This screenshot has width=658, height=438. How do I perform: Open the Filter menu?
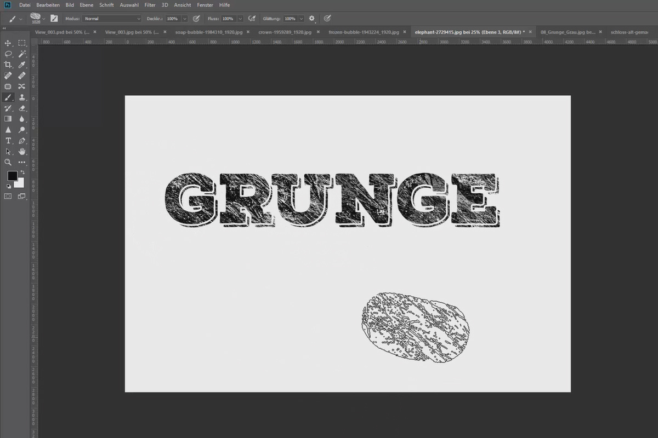(x=150, y=5)
